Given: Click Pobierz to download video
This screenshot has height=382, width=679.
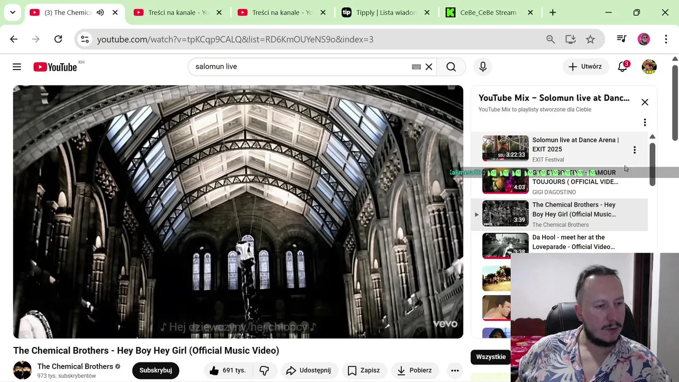Looking at the screenshot, I should (414, 370).
